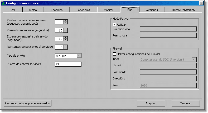Image resolution: width=208 pixels, height=113 pixels.
Task: Click the Pausa de sincronismo number field
Action: 59,30
